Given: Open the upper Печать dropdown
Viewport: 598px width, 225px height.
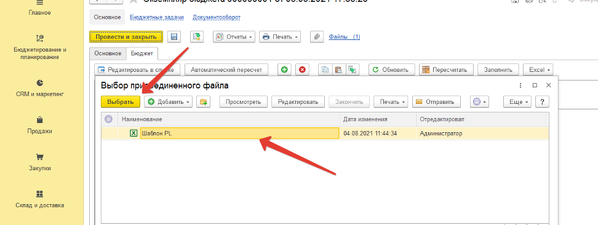Looking at the screenshot, I should coord(280,37).
